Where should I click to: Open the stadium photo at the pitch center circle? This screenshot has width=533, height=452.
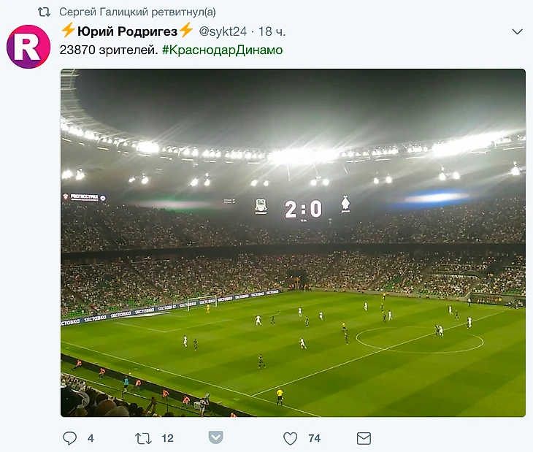[419, 340]
